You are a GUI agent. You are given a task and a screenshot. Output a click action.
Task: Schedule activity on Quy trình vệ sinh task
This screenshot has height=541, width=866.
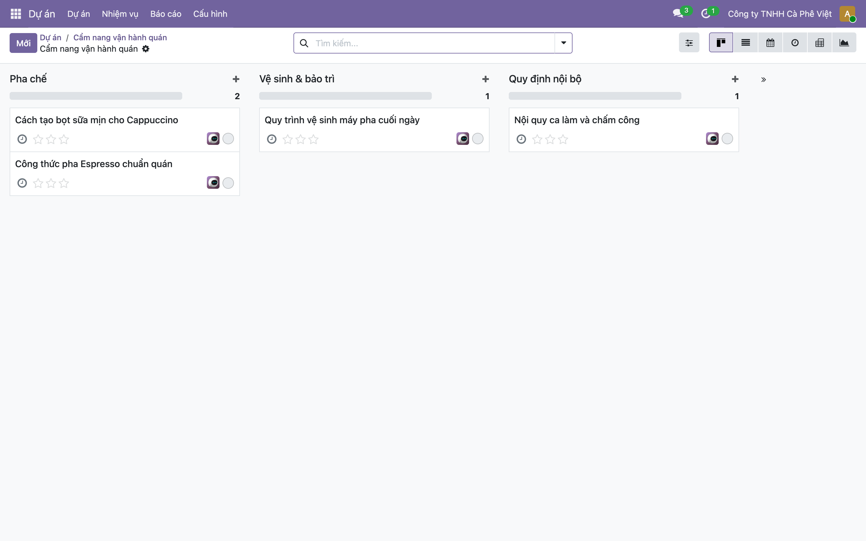coord(272,139)
